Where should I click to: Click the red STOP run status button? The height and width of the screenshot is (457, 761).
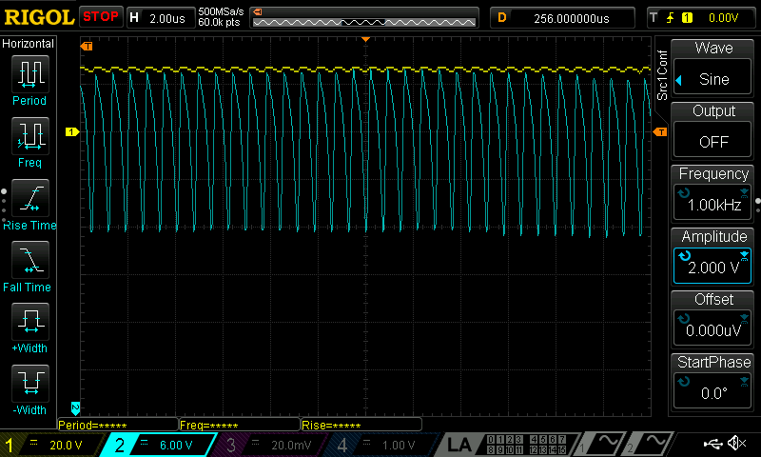(x=101, y=16)
